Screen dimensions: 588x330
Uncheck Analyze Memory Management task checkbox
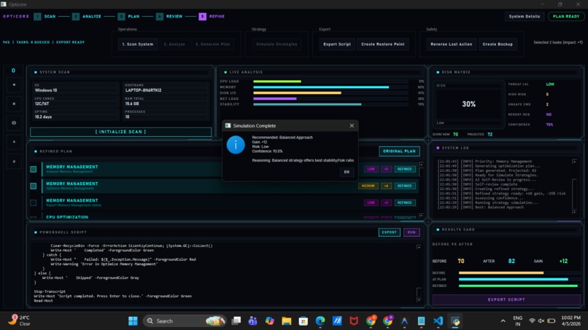pos(34,169)
